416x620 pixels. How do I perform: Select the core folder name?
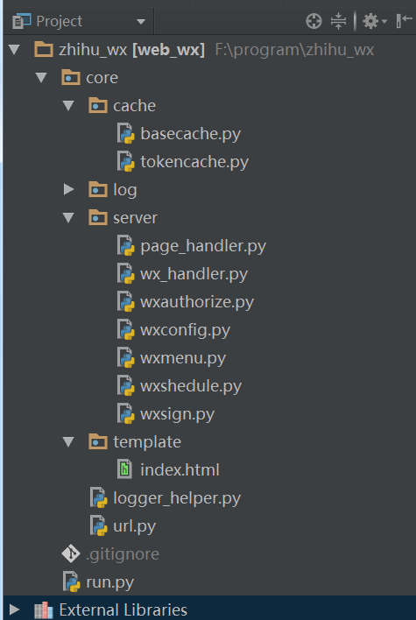[x=102, y=78]
